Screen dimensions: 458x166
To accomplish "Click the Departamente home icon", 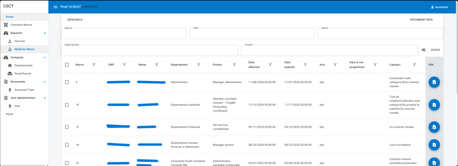I will 10,66.
